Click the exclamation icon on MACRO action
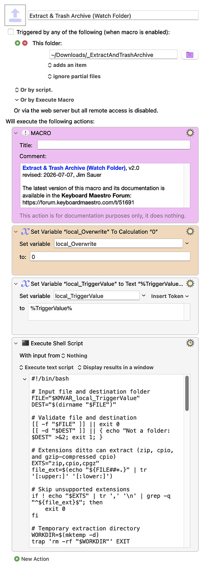The image size is (203, 566). coord(25,133)
